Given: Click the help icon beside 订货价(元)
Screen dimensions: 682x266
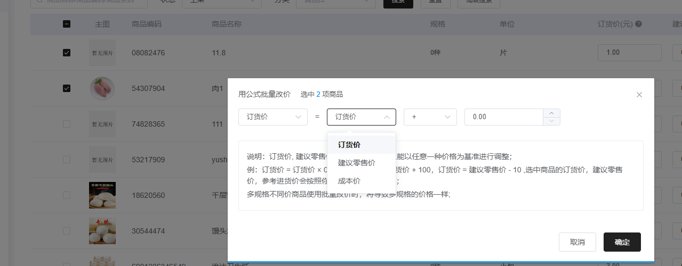Looking at the screenshot, I should click(x=638, y=24).
